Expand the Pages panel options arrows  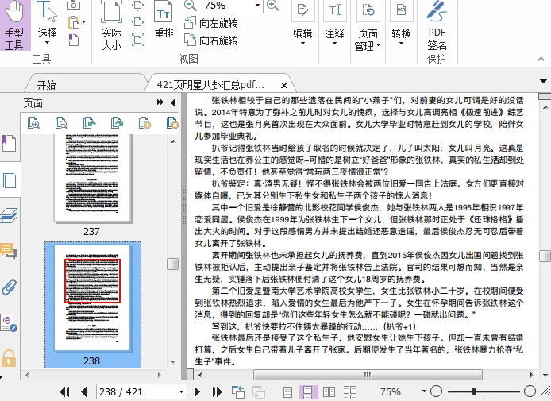pyautogui.click(x=160, y=102)
